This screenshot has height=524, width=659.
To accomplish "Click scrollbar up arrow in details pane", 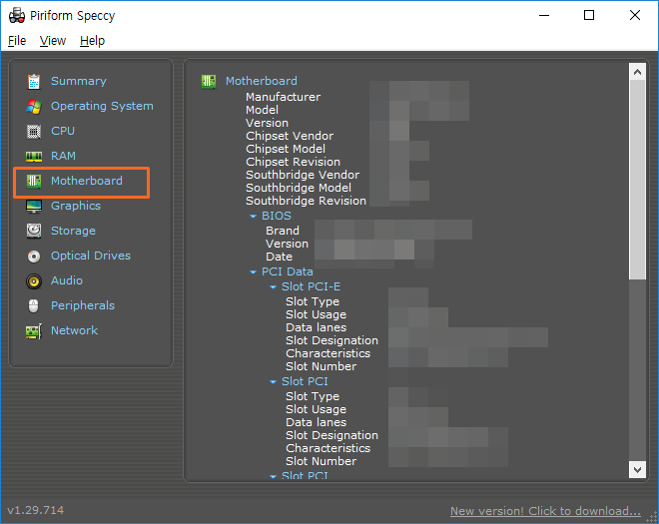I will tap(637, 72).
